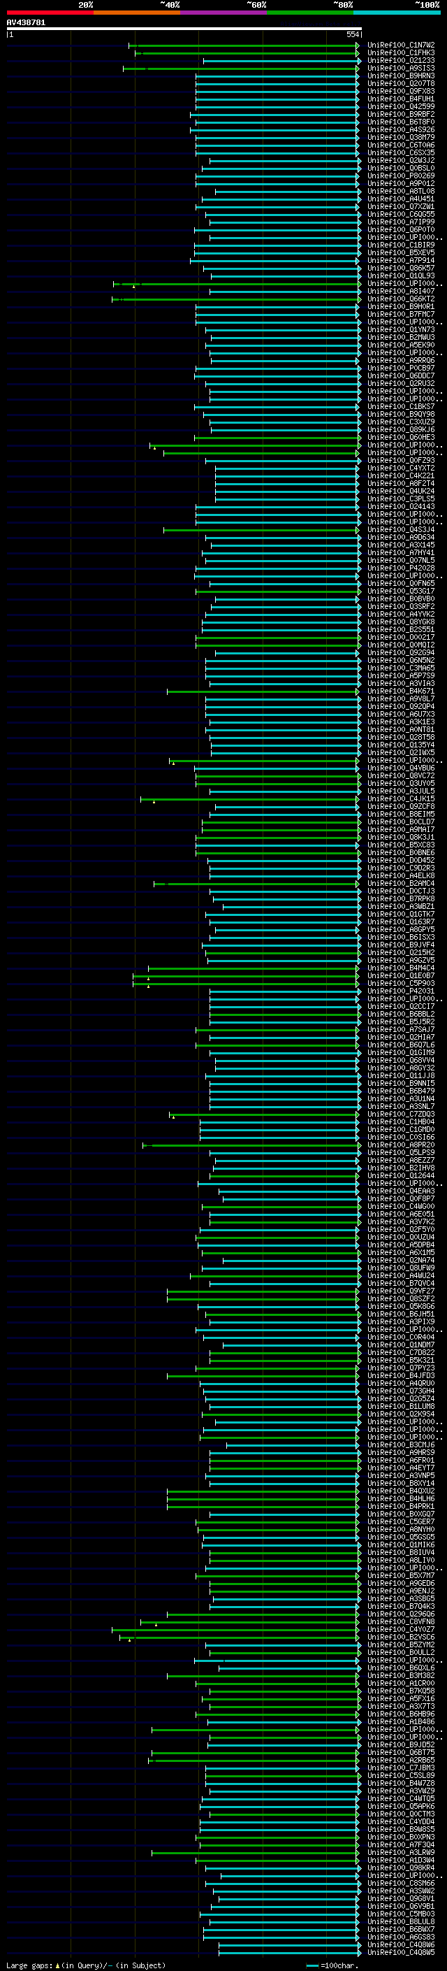The image size is (447, 1971).
Task: Select the UniRef100_A4S926 label
Action: 400,130
